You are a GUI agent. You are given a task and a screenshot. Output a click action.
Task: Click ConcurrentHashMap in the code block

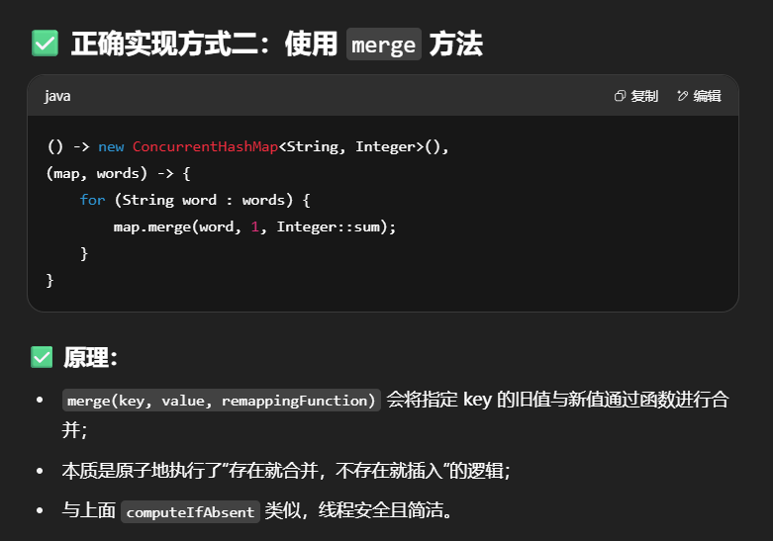205,146
